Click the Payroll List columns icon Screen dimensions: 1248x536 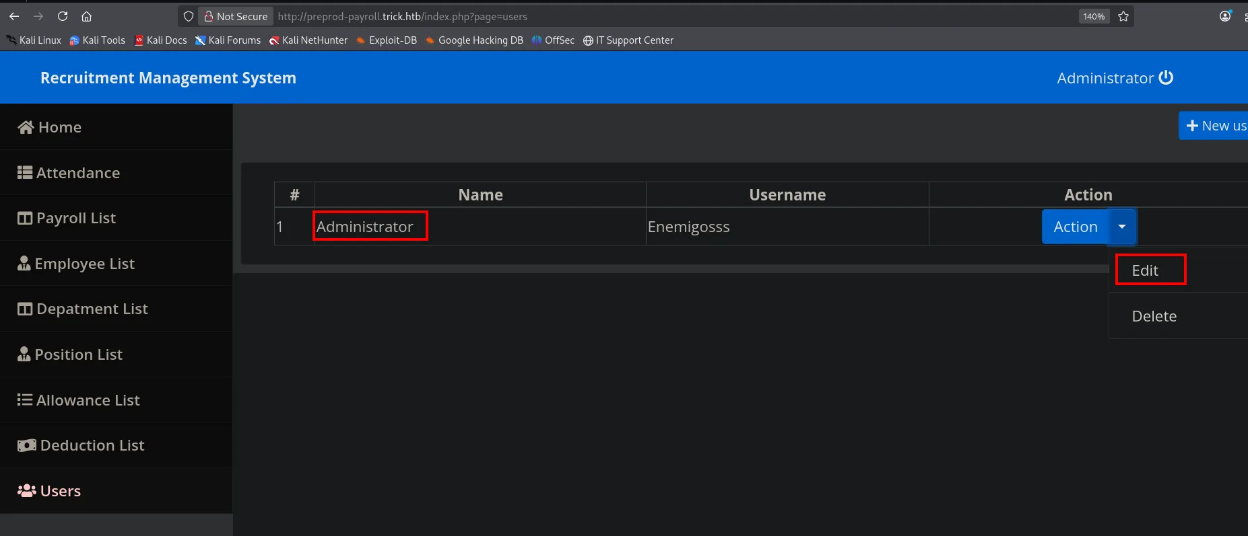tap(25, 218)
